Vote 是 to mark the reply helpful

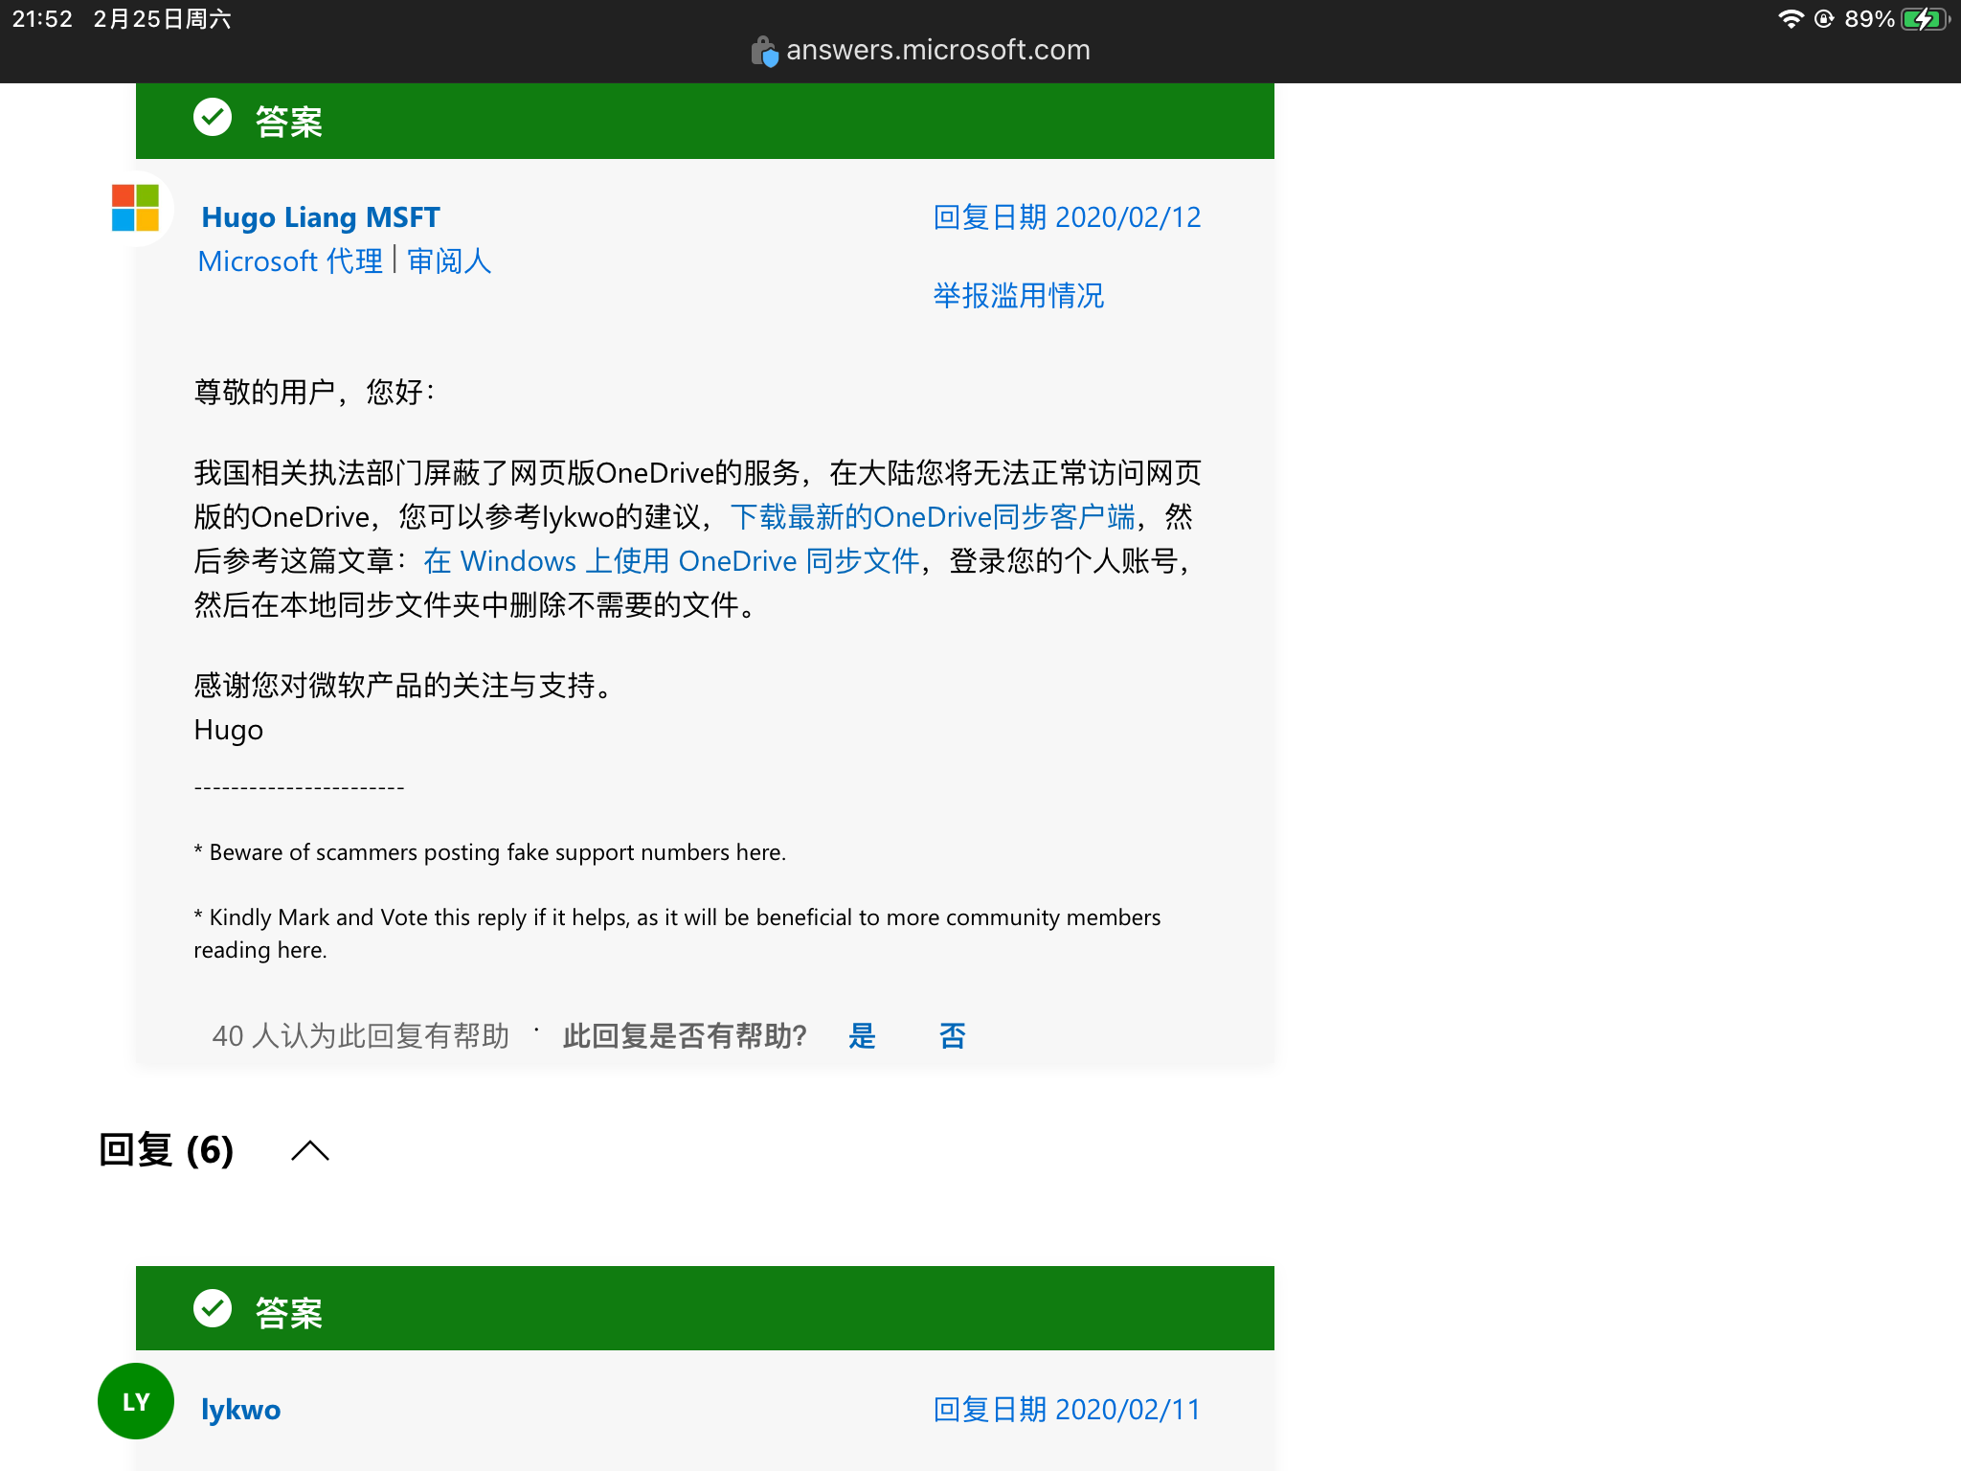[861, 1035]
